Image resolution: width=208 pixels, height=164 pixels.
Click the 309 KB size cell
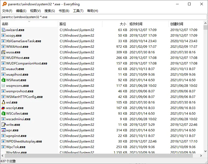[x=122, y=52]
